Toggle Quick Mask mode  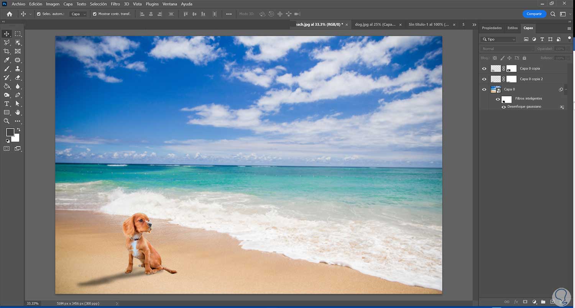tap(7, 149)
